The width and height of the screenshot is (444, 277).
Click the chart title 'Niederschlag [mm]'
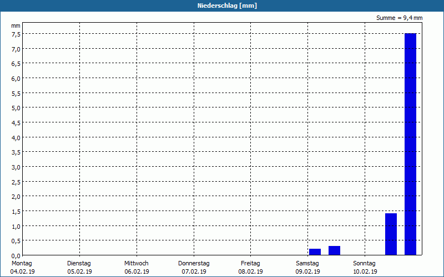point(227,6)
